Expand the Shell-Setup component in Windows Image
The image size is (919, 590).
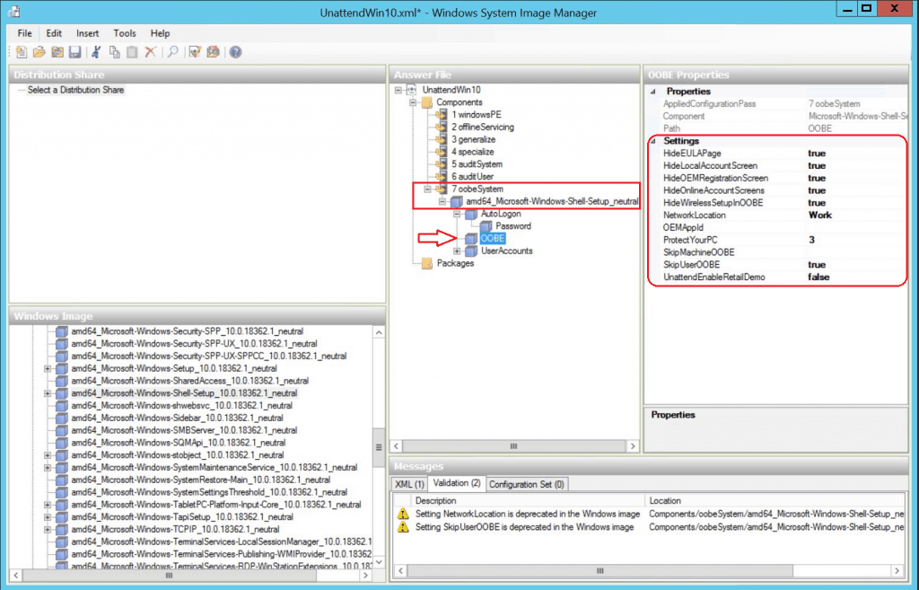(48, 393)
